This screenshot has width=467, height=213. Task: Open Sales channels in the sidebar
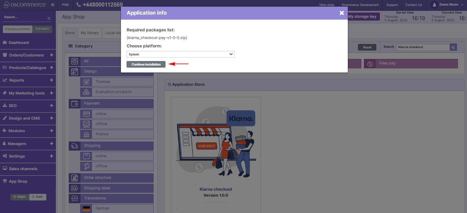(x=28, y=169)
